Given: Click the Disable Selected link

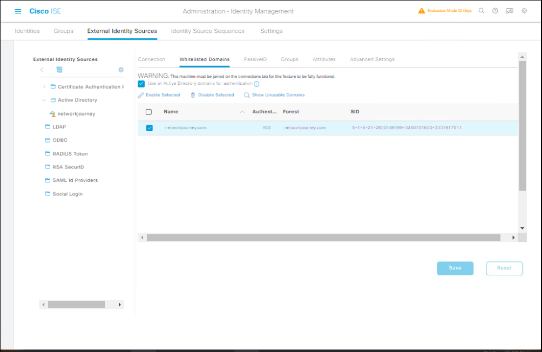Looking at the screenshot, I should (x=216, y=95).
